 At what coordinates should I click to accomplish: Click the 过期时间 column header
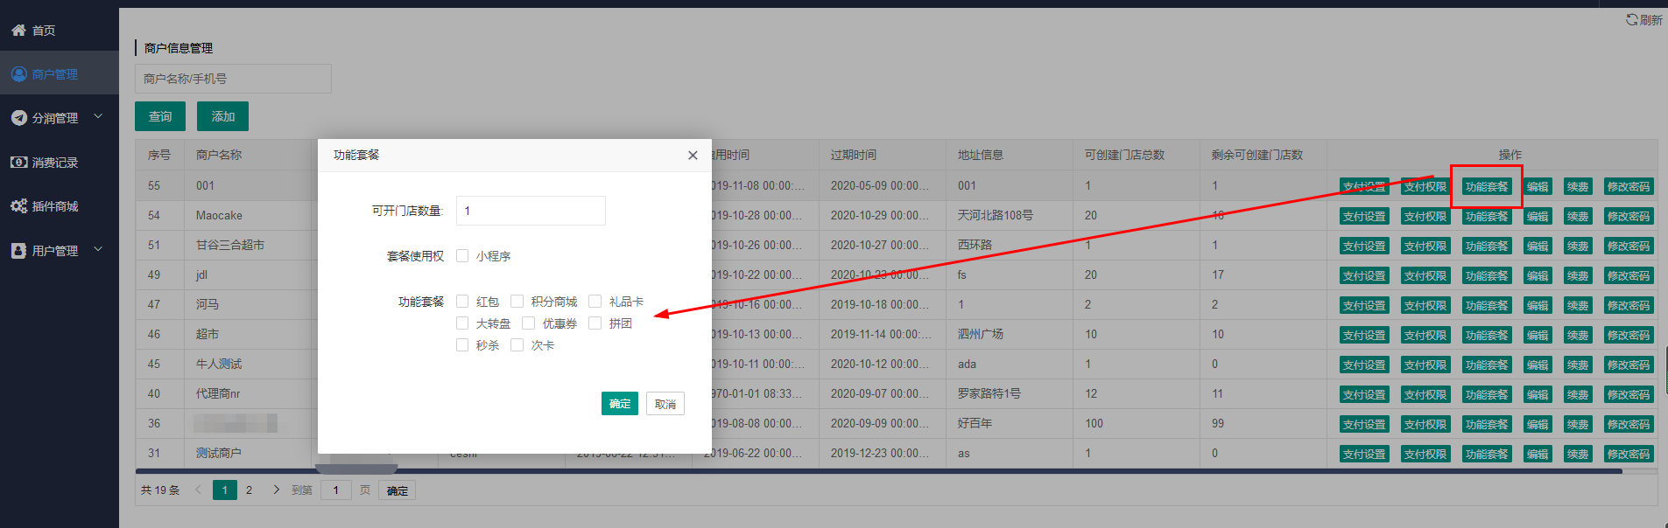[x=854, y=155]
